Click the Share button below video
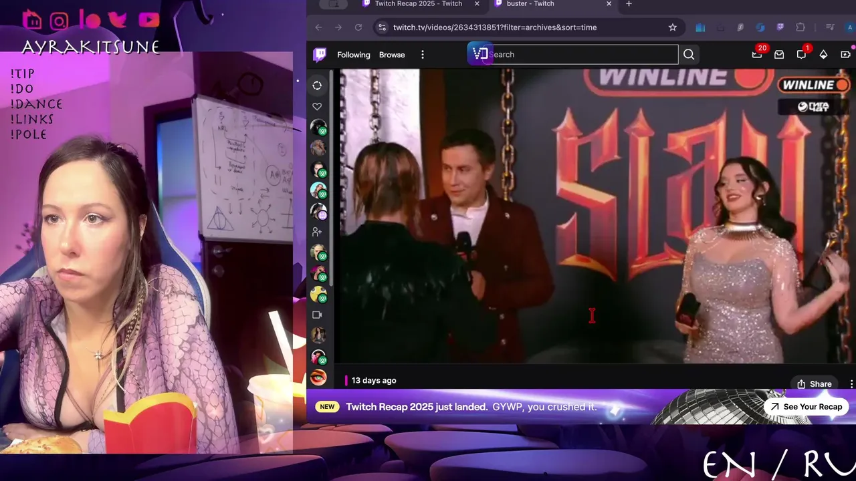This screenshot has width=856, height=481. (x=814, y=384)
